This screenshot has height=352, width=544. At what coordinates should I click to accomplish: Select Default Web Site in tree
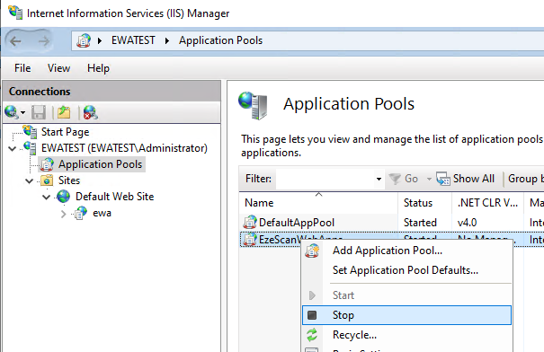tap(115, 197)
